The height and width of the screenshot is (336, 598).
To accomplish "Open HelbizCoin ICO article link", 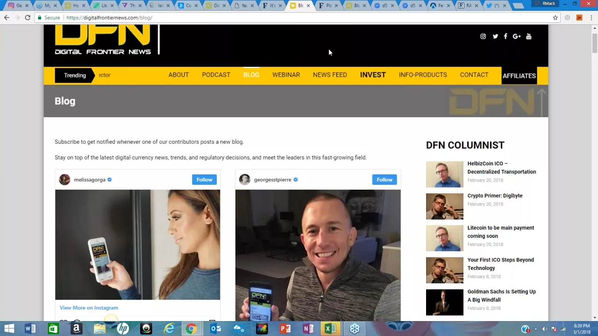I will [502, 168].
